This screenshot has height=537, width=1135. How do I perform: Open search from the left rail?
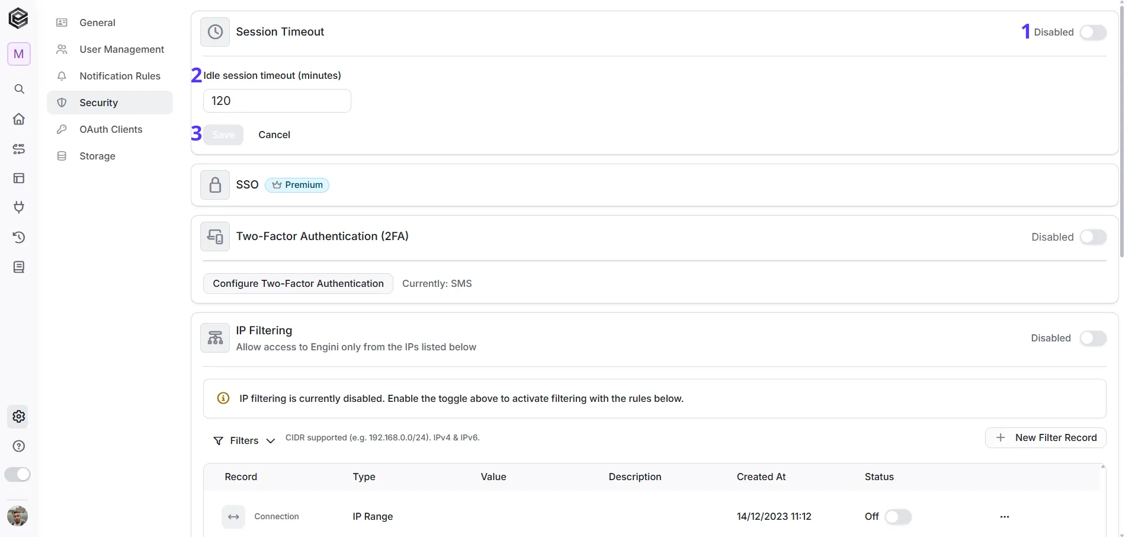[x=19, y=89]
